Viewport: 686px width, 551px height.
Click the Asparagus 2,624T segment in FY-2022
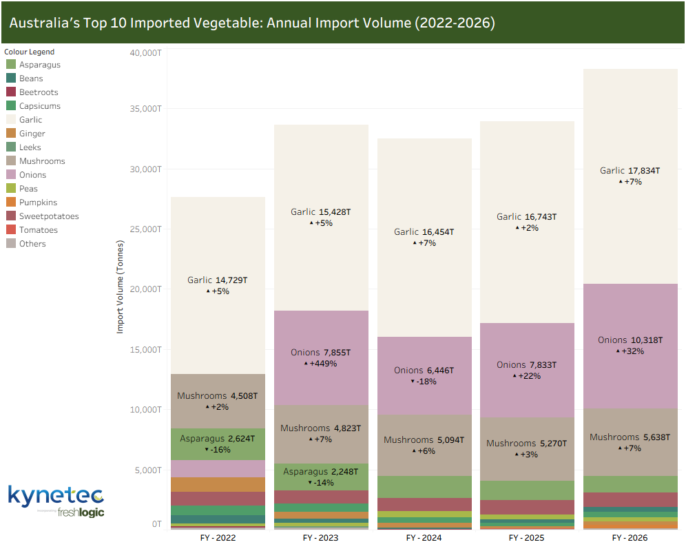point(218,444)
